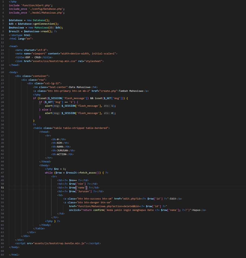This screenshot has width=246, height=258.
Task: Click line number 69 in the gutter
Action: coord(3,254)
